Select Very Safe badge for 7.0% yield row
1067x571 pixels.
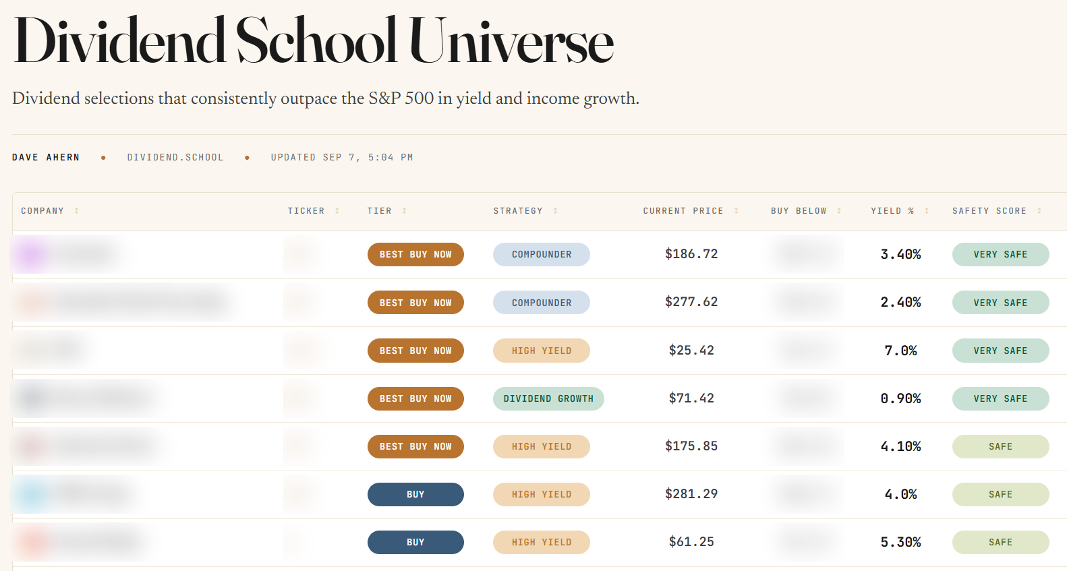(x=1000, y=351)
